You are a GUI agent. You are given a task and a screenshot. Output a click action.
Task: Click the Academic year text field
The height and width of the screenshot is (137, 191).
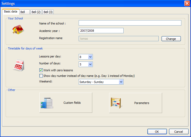101,31
